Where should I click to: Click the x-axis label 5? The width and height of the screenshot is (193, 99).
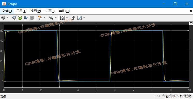pyautogui.click(x=97, y=90)
